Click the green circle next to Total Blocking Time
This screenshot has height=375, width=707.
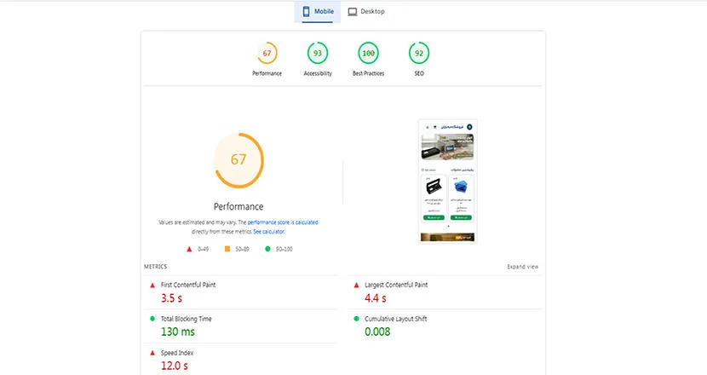coord(152,319)
